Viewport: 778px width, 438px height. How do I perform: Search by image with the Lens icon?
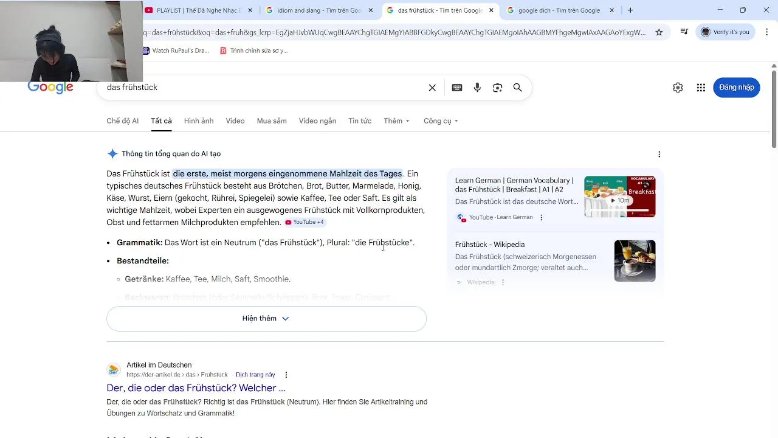(x=497, y=88)
